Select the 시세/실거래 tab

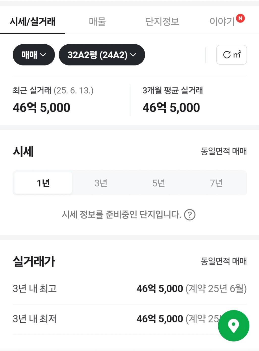pyautogui.click(x=32, y=21)
